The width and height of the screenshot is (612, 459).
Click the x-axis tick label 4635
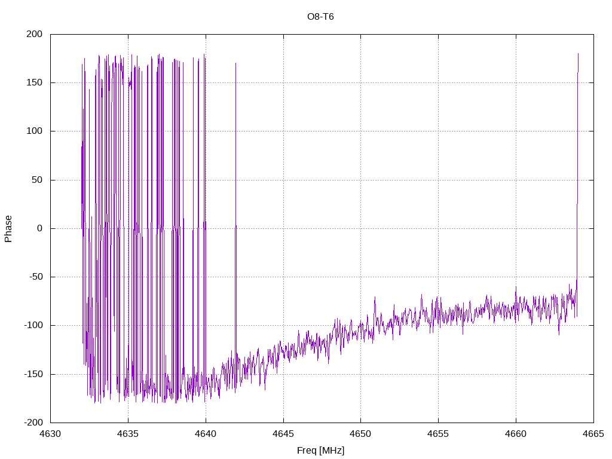click(x=128, y=434)
